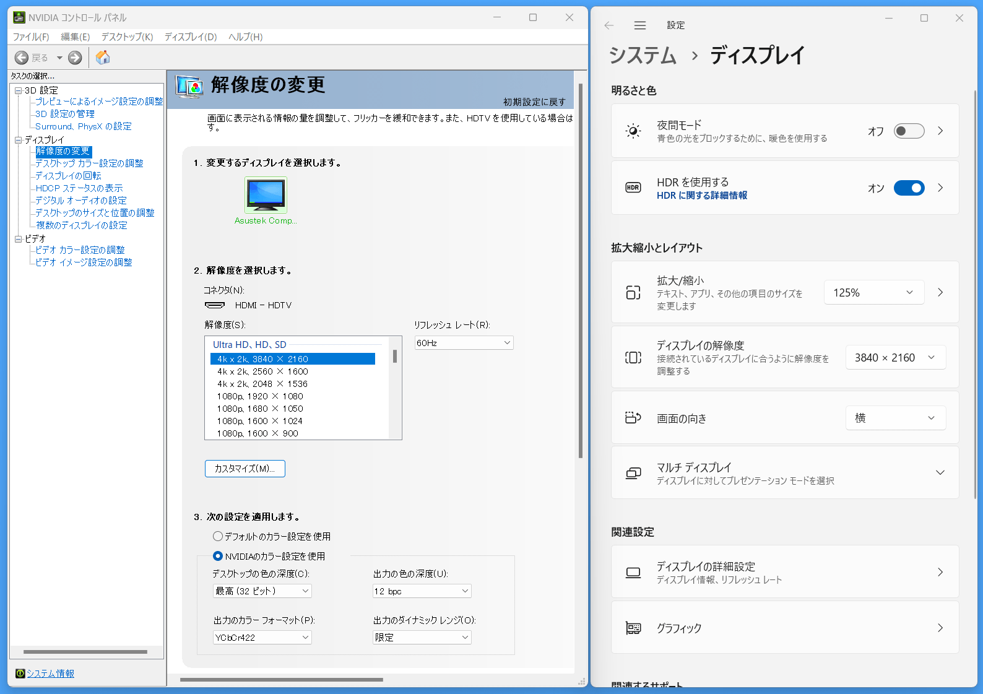This screenshot has width=983, height=694.
Task: Click the task tree horizontal scrollbar
Action: click(85, 652)
